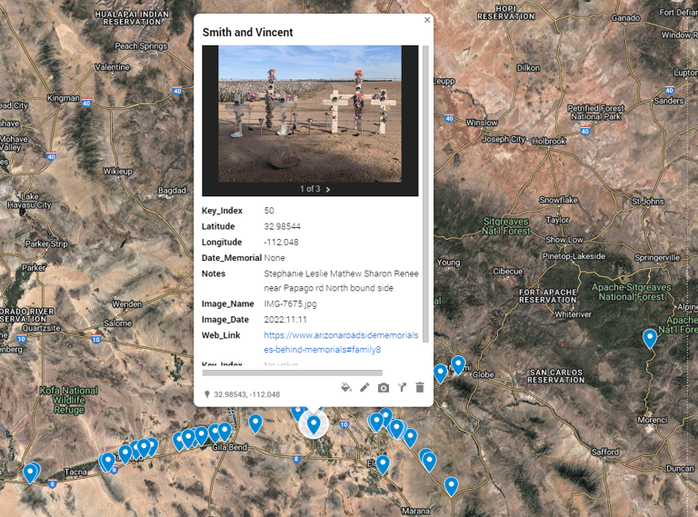
Task: Click the horizontal scrollbar under popup details
Action: (x=292, y=373)
